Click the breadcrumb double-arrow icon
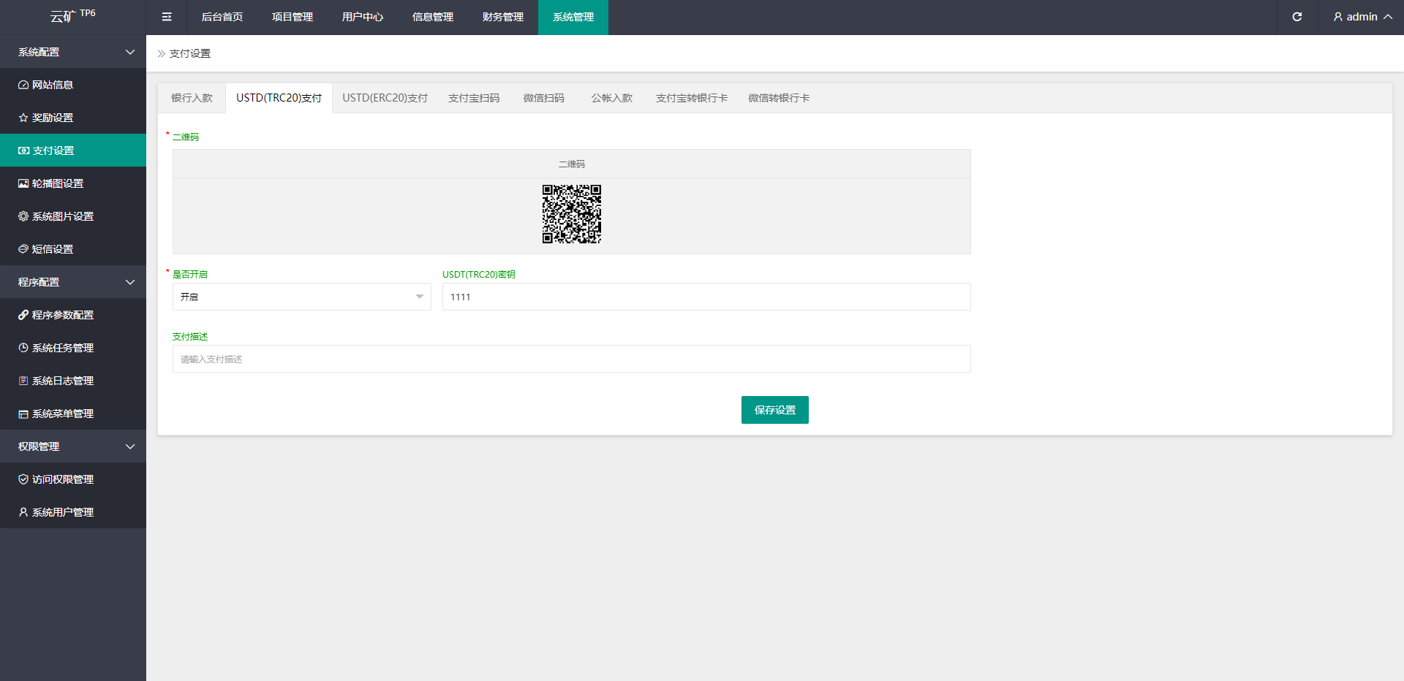1404x681 pixels. 162,53
